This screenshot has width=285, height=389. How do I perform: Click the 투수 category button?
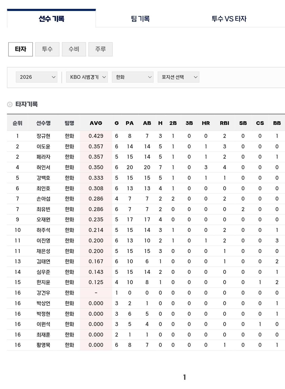click(x=47, y=49)
